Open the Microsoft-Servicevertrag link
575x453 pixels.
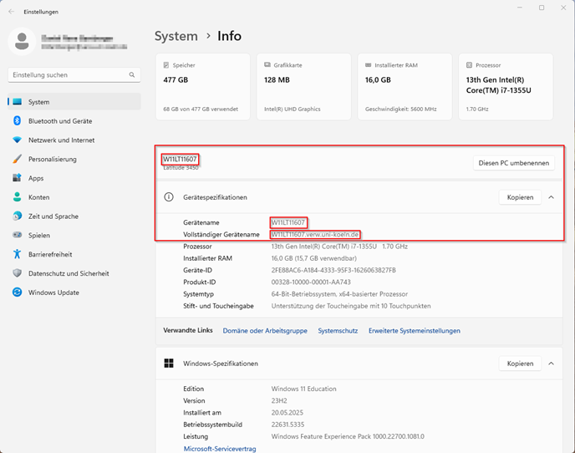click(x=220, y=449)
